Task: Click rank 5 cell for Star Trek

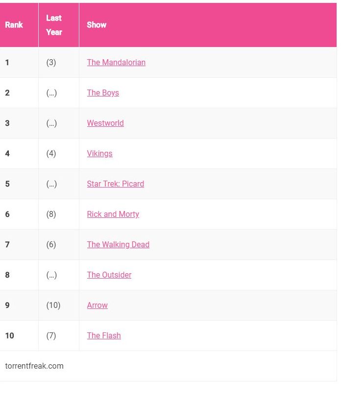Action: (7, 184)
